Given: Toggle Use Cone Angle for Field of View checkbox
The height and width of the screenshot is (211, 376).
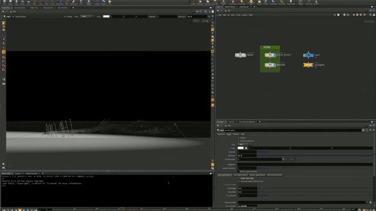Looking at the screenshot, I should point(239,181).
